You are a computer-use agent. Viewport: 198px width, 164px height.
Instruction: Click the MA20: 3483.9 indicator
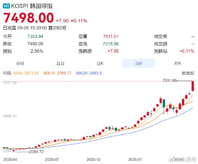[x=89, y=73]
